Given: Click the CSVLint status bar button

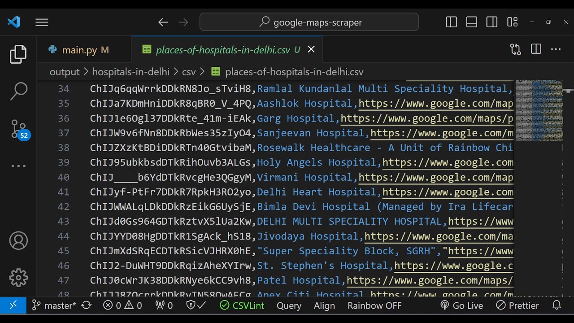Looking at the screenshot, I should (242, 306).
